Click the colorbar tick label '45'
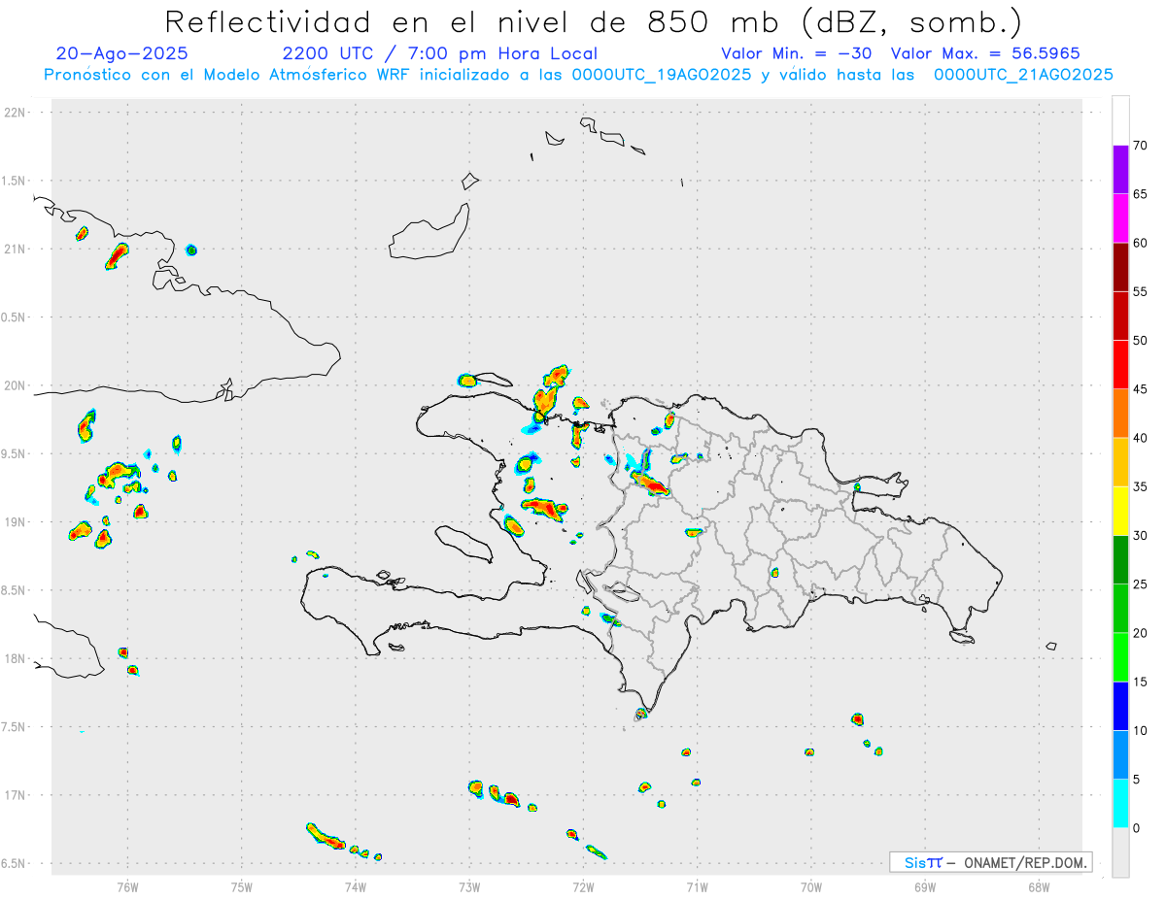Image resolution: width=1166 pixels, height=900 pixels. pyautogui.click(x=1140, y=389)
